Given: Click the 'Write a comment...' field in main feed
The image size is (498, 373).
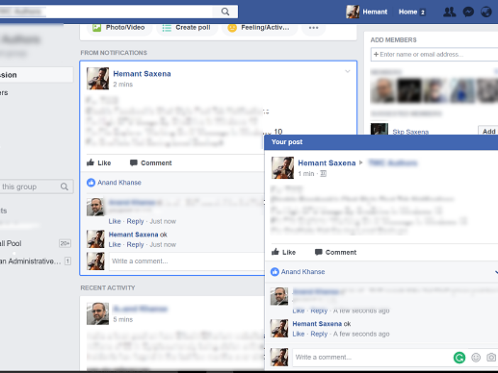Looking at the screenshot, I should click(186, 261).
